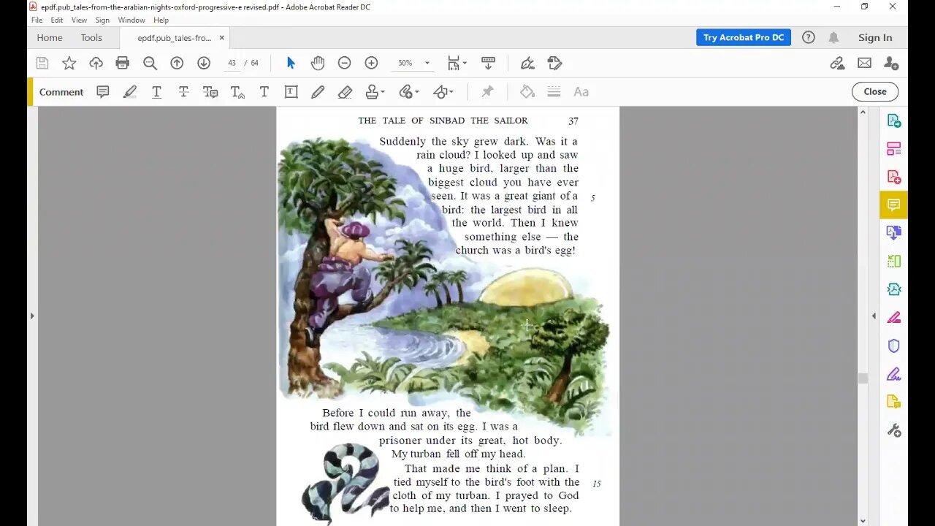Open the find text magnifier tool
This screenshot has width=935, height=526.
[150, 63]
